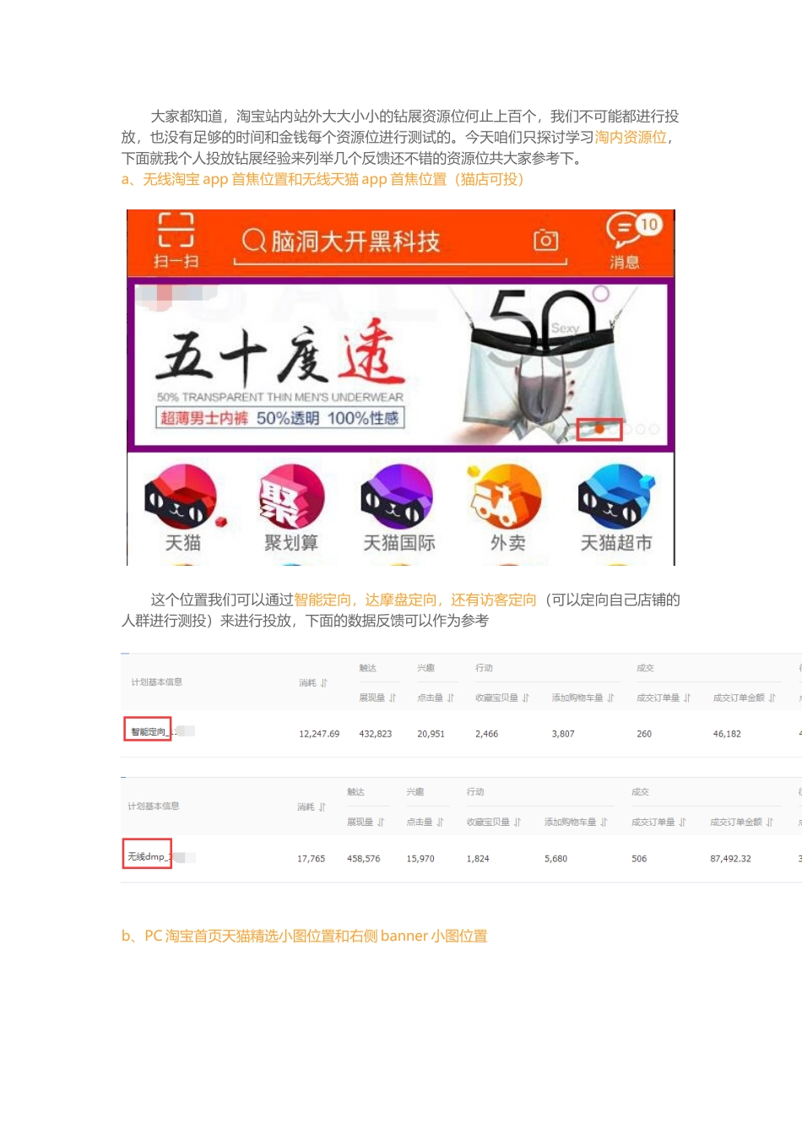Screen dimensions: 802x1135
Task: Click the 计划基本信息 header in the 无线dmp table
Action: (x=153, y=806)
